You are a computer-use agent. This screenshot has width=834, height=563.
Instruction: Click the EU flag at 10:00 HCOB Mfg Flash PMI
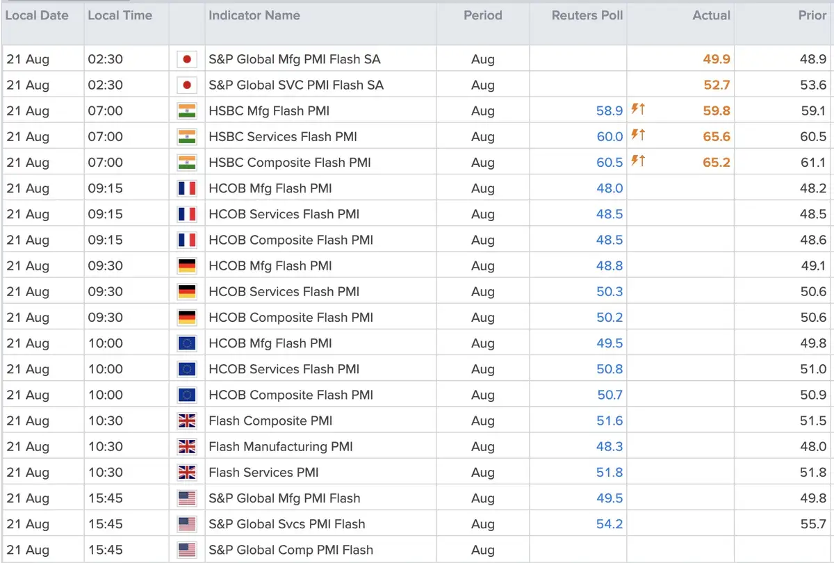point(187,343)
